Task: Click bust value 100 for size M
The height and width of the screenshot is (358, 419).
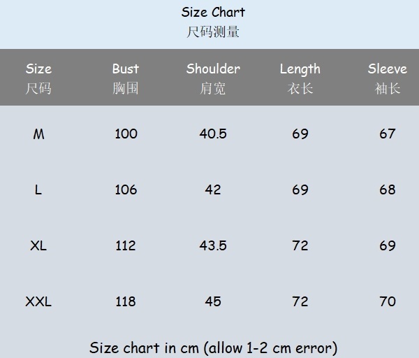Action: coord(126,134)
